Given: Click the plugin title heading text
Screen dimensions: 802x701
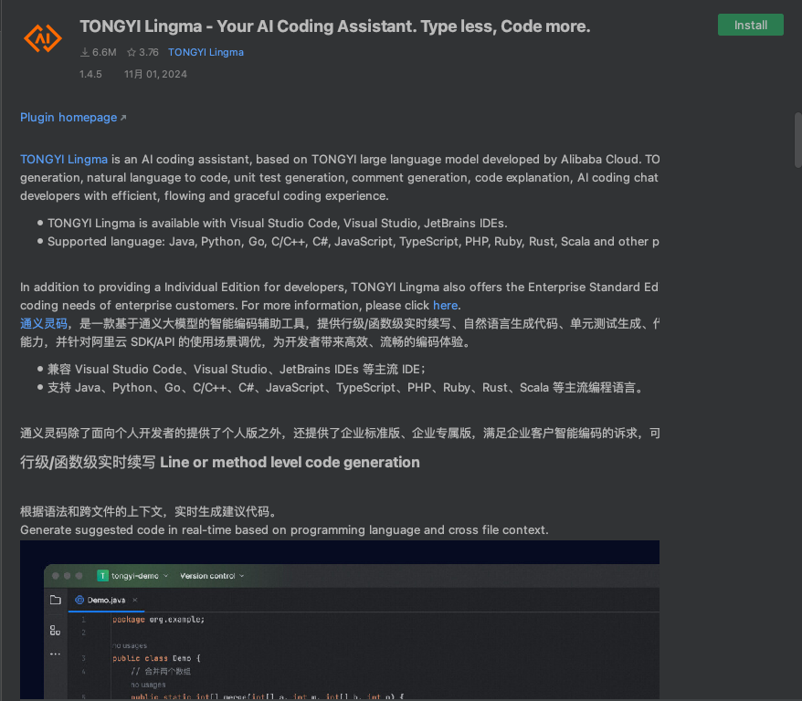Looking at the screenshot, I should tap(335, 26).
